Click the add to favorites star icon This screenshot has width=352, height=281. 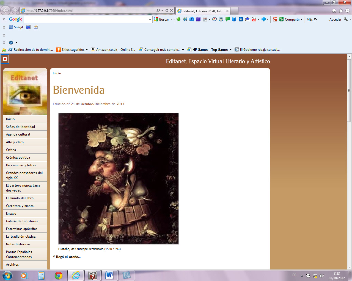[x=4, y=50]
